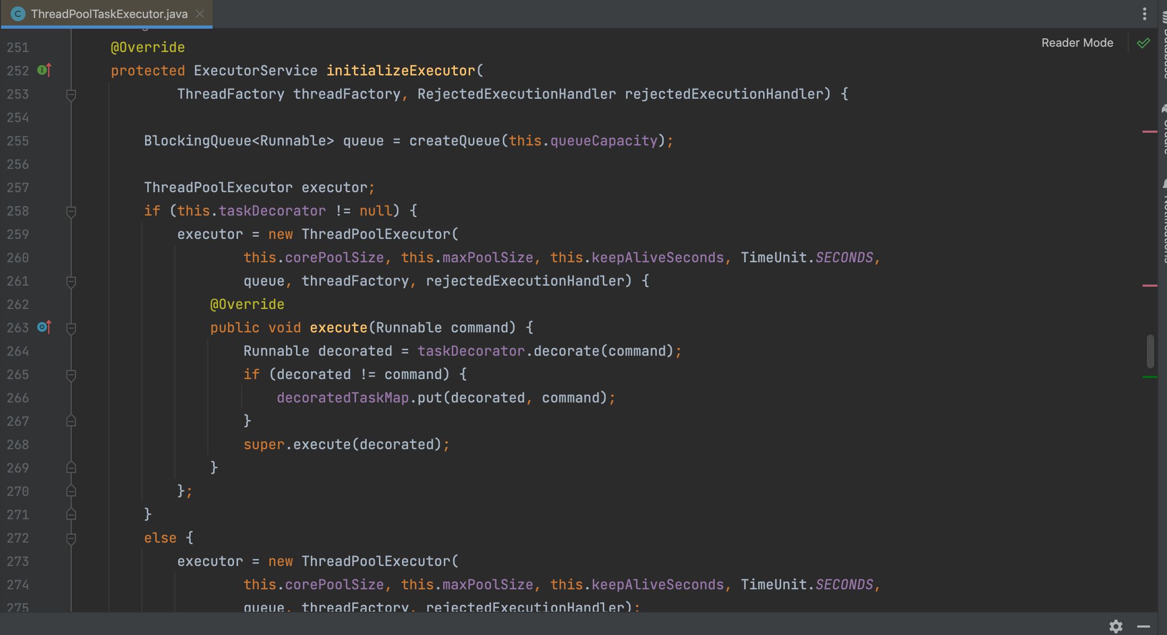Close the ThreadPoolTaskExecutor.java tab

click(200, 14)
